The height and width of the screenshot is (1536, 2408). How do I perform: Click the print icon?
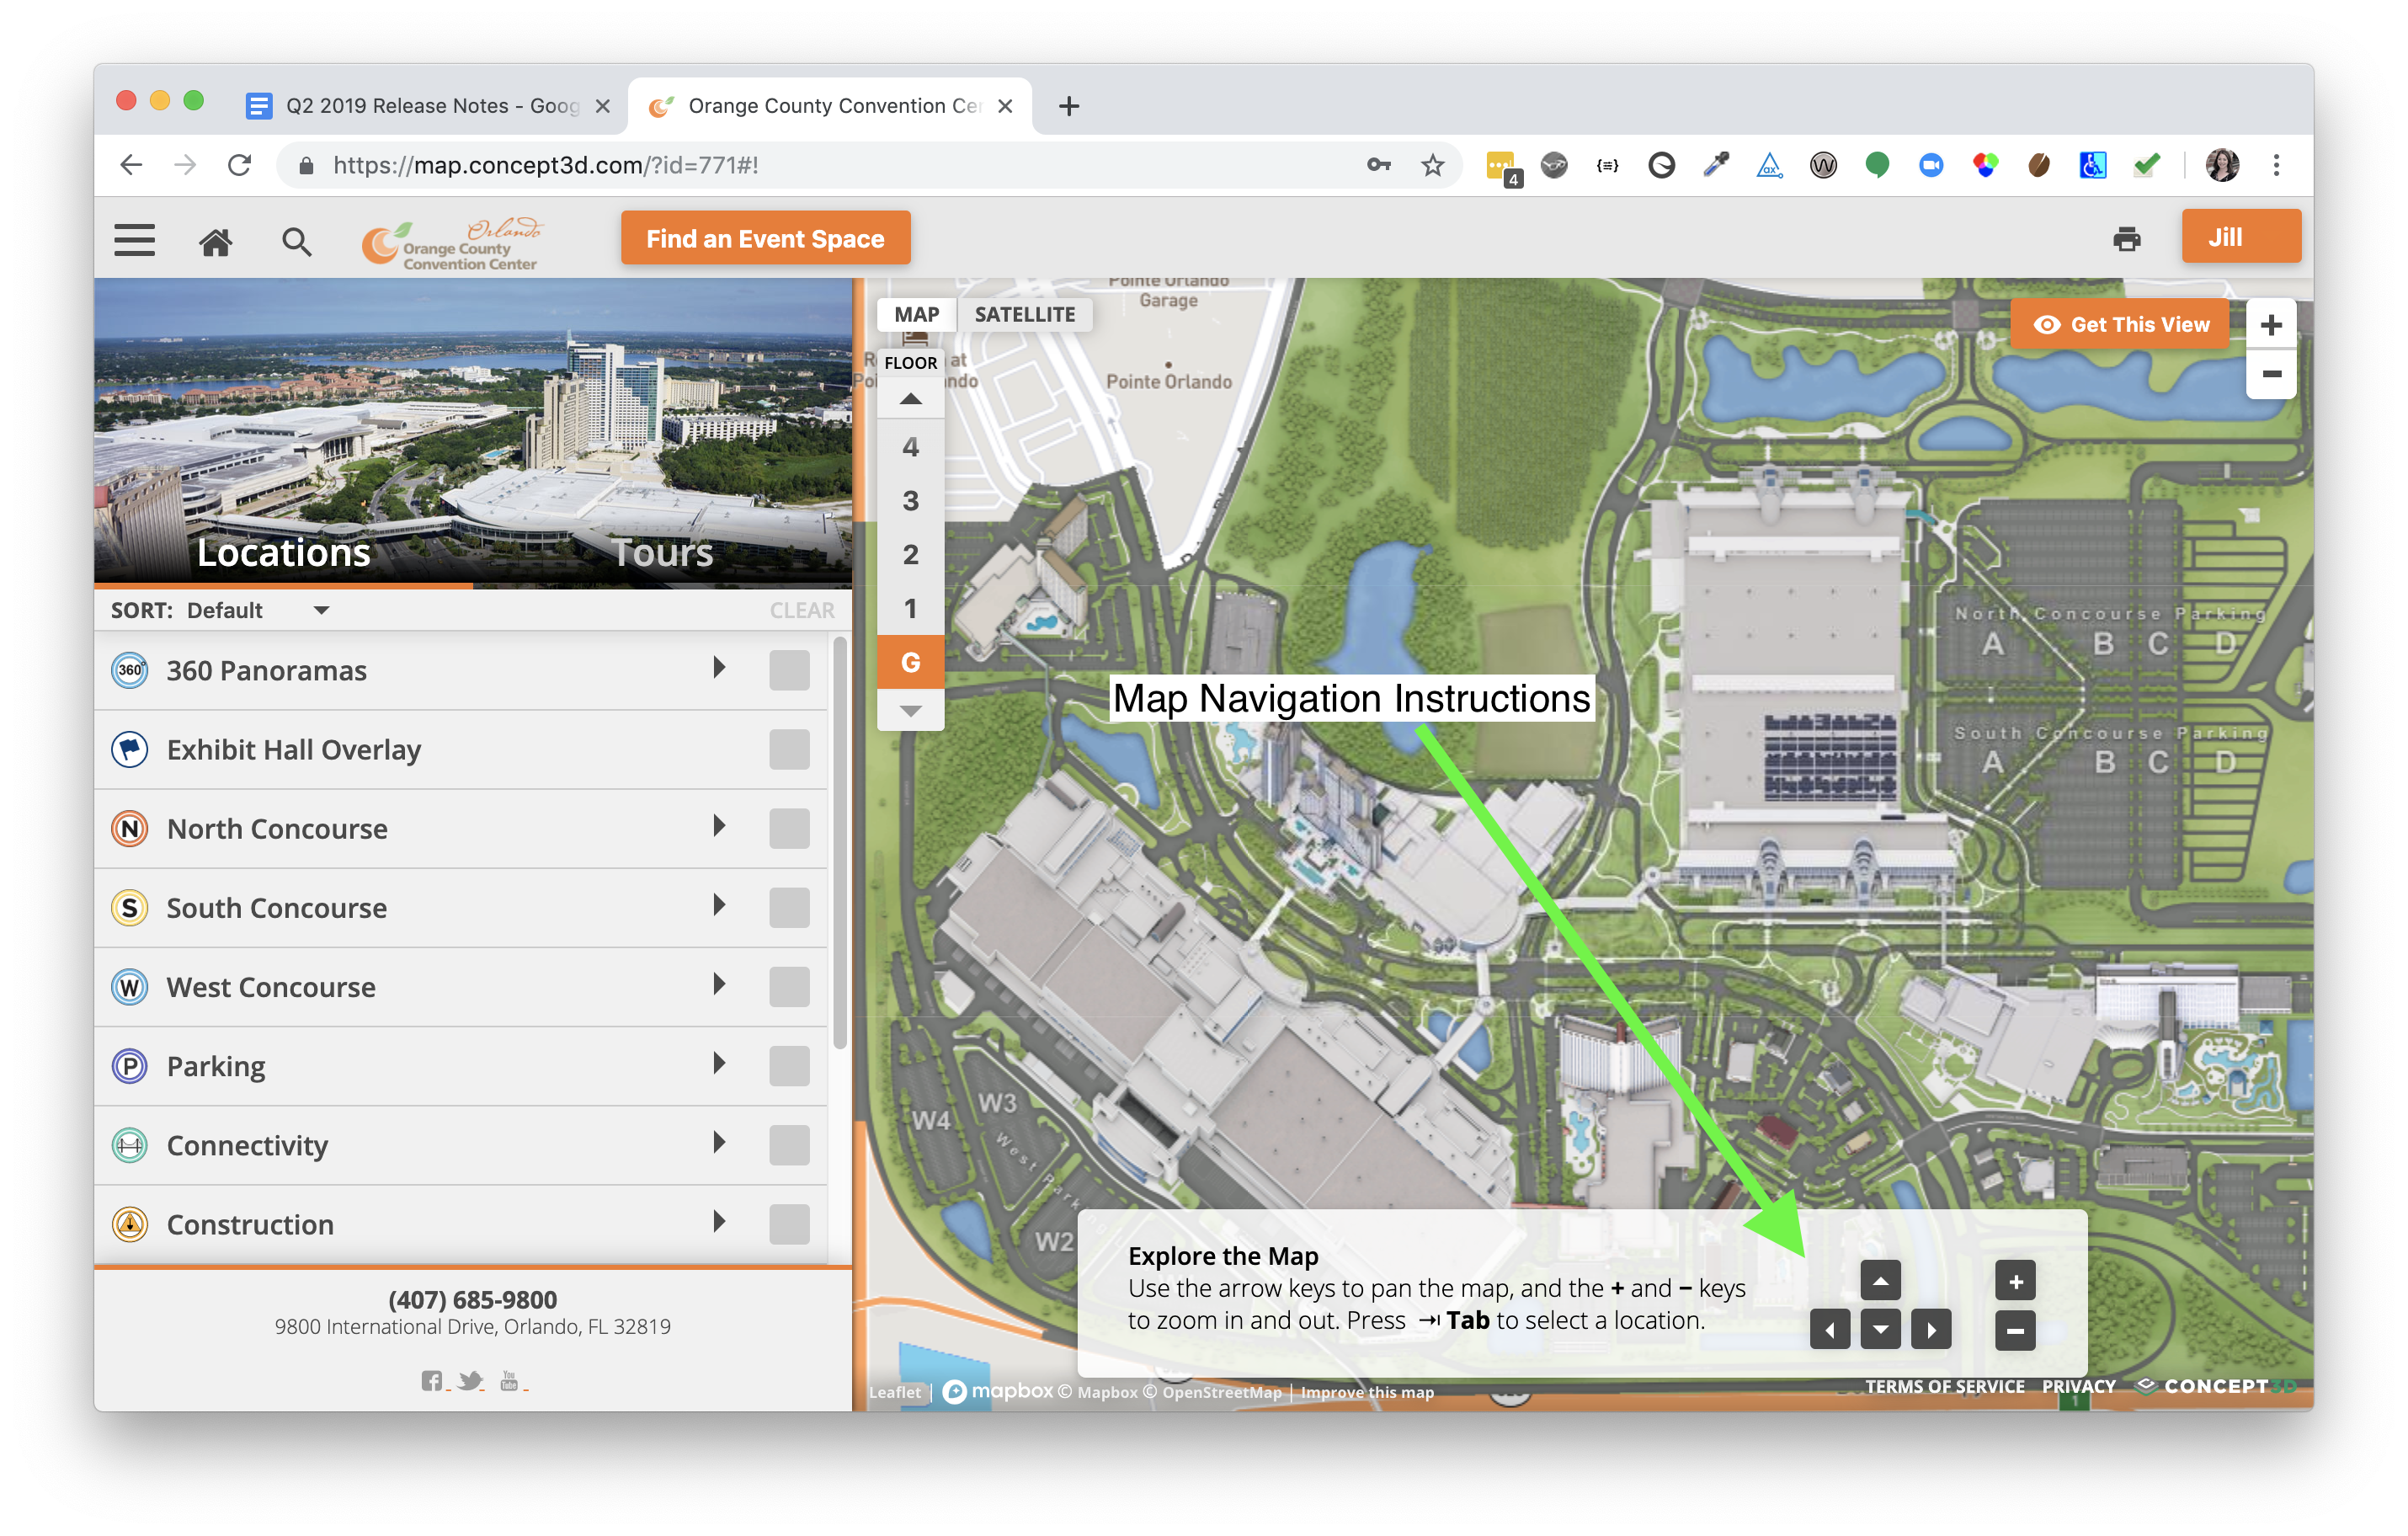pyautogui.click(x=2126, y=239)
